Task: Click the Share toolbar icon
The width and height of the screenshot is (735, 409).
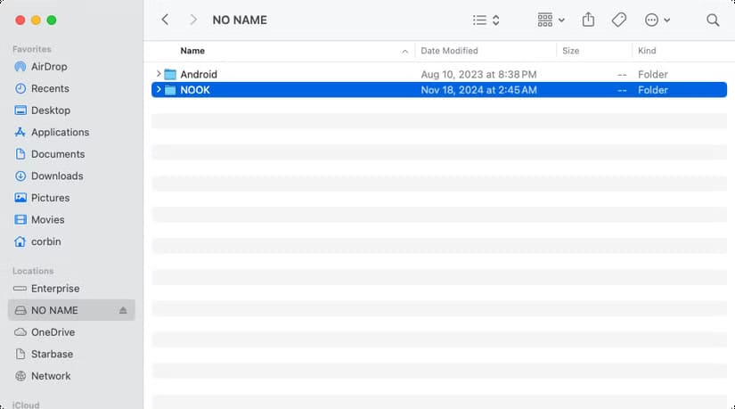Action: [588, 20]
